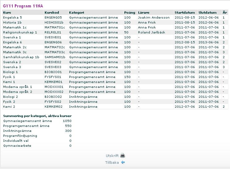This screenshot has width=230, height=169.
Task: Select the Engelska 6 course name
Action: click(x=12, y=42)
